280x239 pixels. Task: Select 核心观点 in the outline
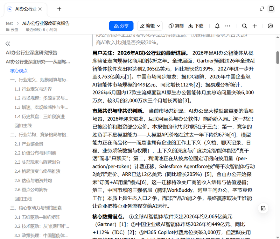pos(19,71)
